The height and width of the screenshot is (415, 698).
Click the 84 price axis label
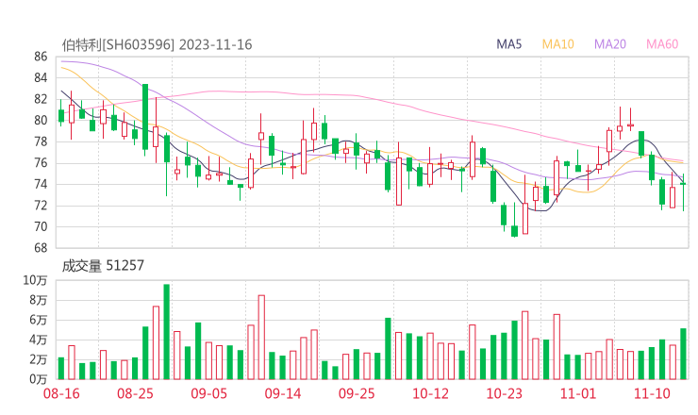click(x=41, y=78)
